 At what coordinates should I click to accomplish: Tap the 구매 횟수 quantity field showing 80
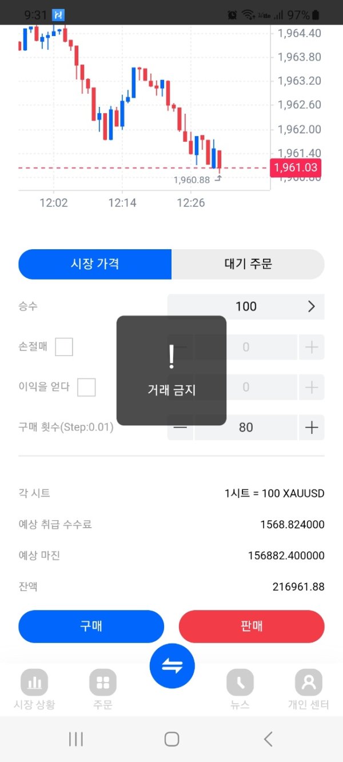246,428
